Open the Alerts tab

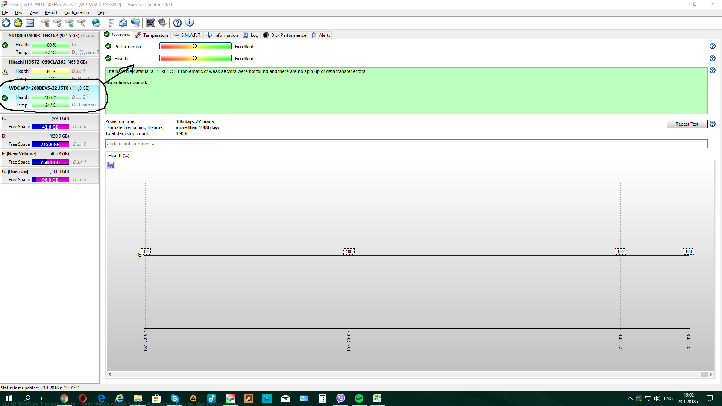coord(321,35)
